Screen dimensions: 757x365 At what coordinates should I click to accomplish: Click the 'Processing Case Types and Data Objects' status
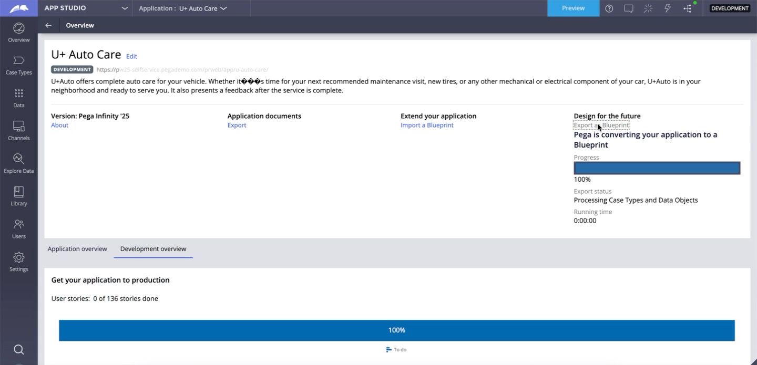(x=636, y=200)
